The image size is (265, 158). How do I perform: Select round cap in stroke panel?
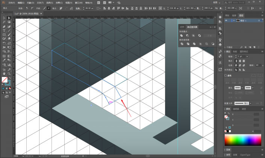point(240,61)
